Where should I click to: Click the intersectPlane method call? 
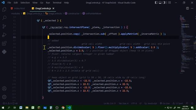point(79,27)
